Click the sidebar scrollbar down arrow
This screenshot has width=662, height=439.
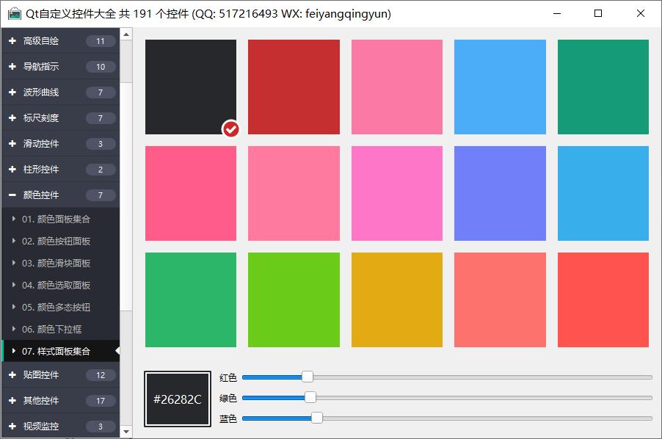click(x=126, y=432)
